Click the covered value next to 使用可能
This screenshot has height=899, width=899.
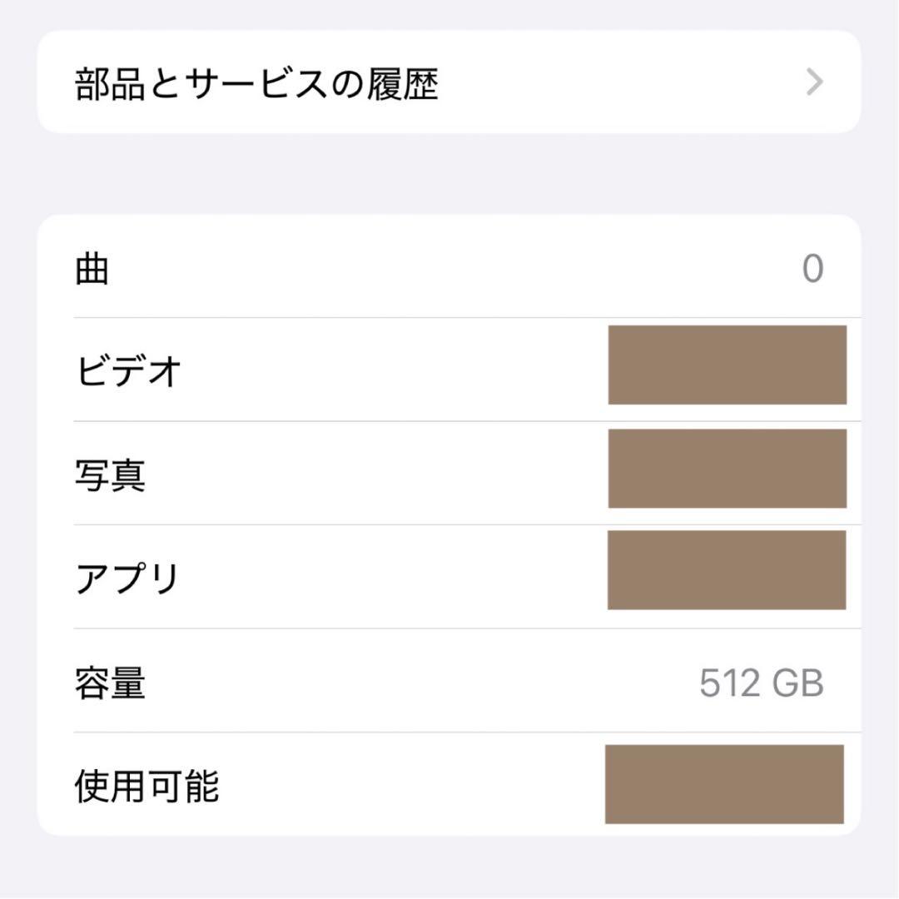point(723,782)
